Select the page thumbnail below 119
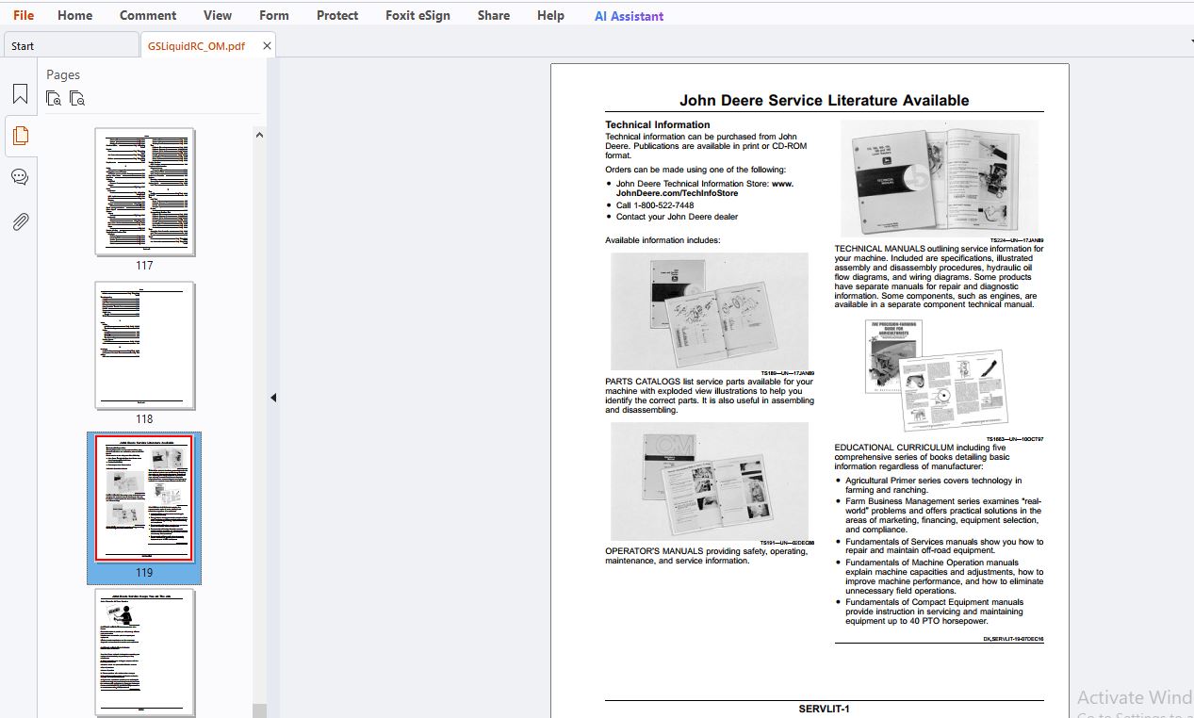 [x=144, y=652]
